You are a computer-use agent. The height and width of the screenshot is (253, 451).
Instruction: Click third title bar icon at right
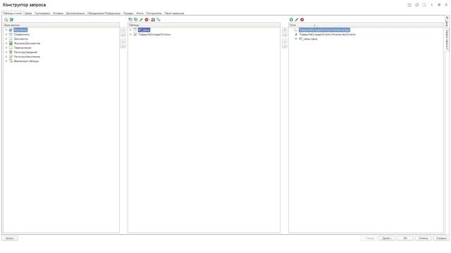(424, 5)
